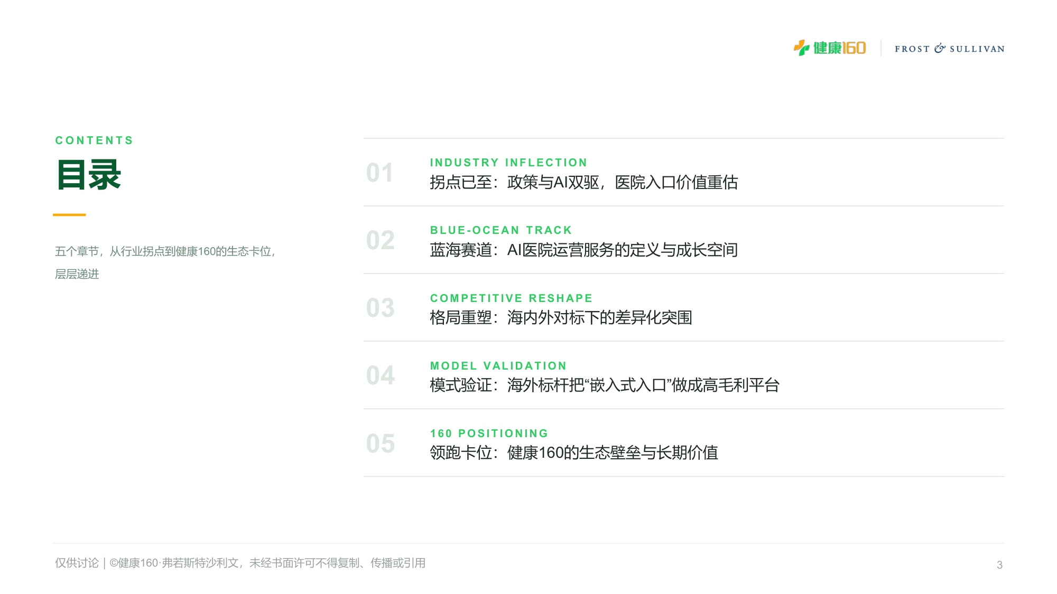This screenshot has width=1057, height=594.
Task: Click the MODEL VALIDATION label
Action: (498, 366)
